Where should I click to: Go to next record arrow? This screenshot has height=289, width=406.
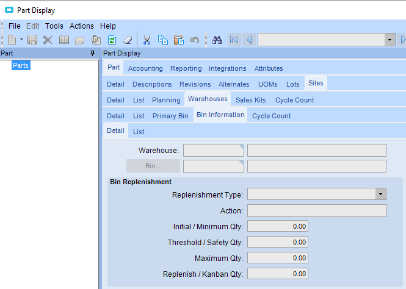coord(402,40)
